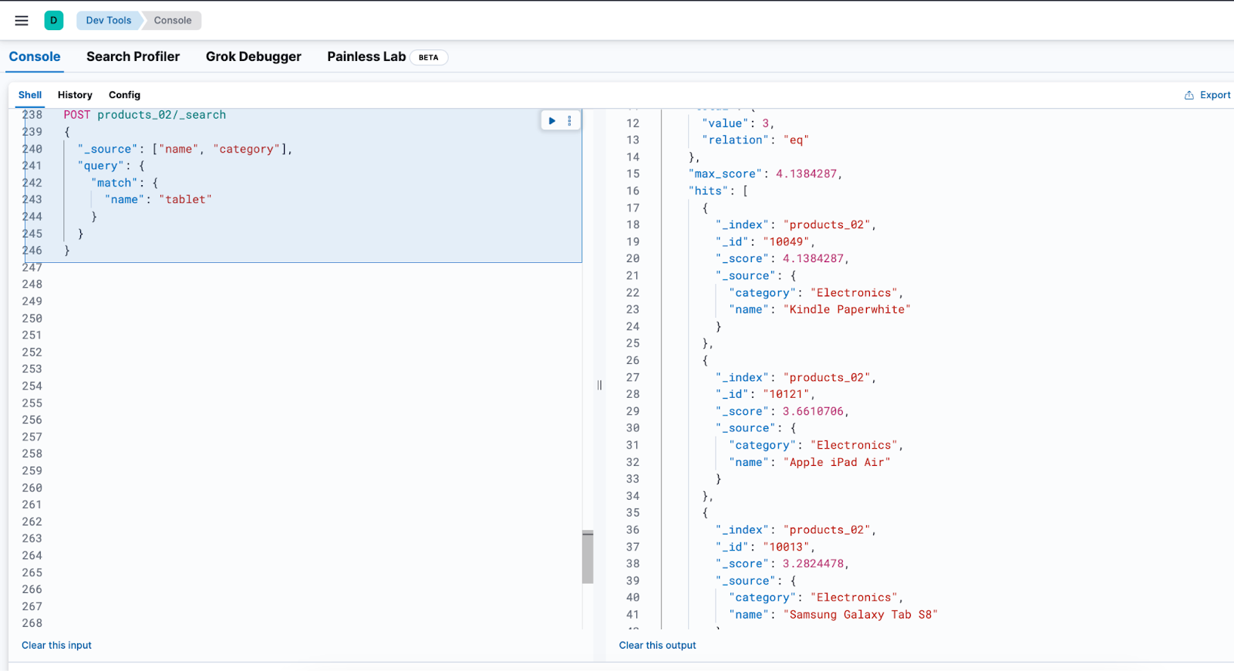Open the Dev Tools breadcrumb
Image resolution: width=1234 pixels, height=671 pixels.
(x=109, y=21)
